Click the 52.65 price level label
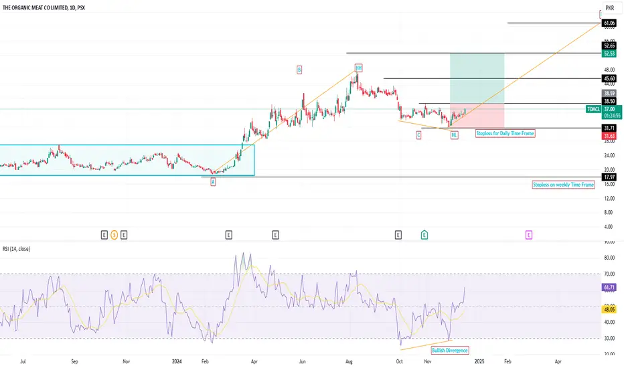The width and height of the screenshot is (624, 368). coord(609,45)
